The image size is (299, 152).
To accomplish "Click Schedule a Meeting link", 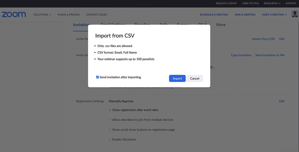I will (214, 14).
